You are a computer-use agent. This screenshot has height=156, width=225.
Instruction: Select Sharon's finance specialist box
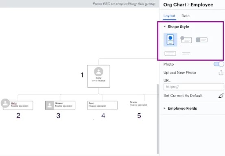click(60, 105)
